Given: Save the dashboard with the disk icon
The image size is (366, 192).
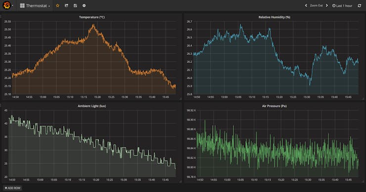Looking at the screenshot, I should coord(75,5).
